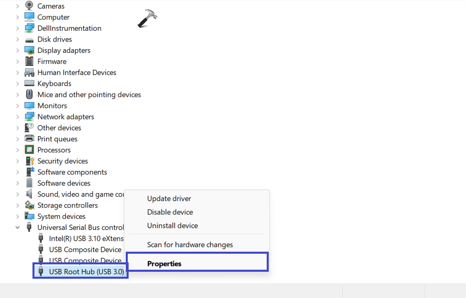The width and height of the screenshot is (466, 298).
Task: Click the Mice and other pointing devices icon
Action: pos(29,95)
